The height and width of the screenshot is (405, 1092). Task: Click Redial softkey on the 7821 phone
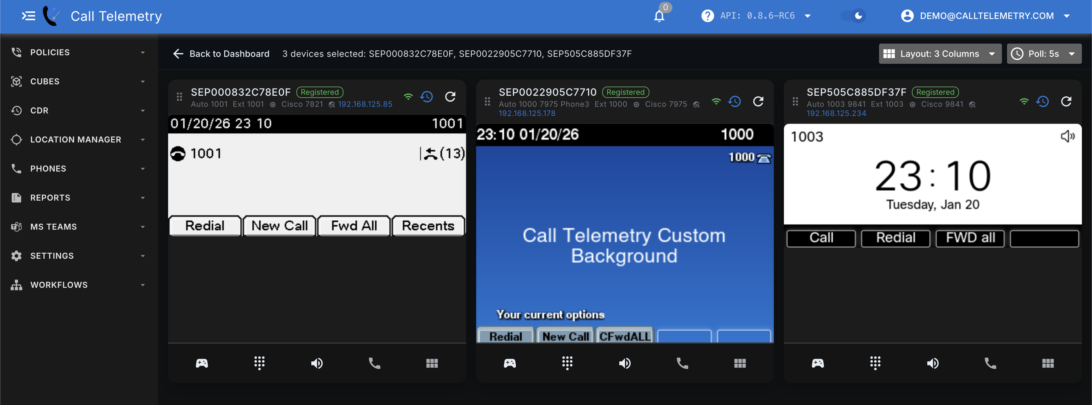205,226
